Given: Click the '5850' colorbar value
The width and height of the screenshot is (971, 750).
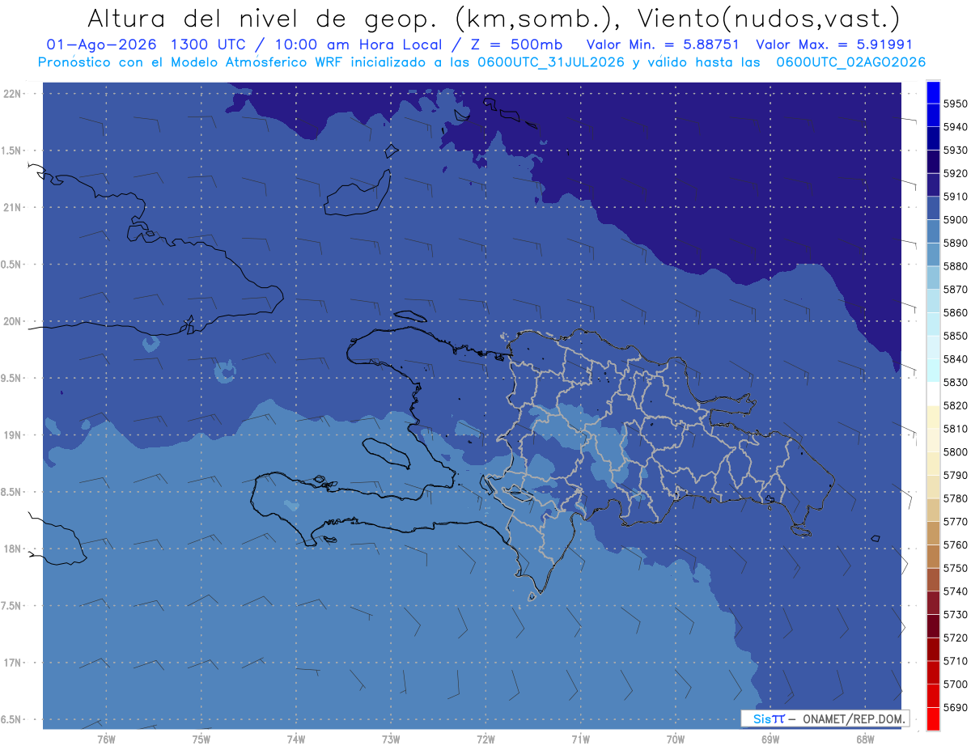Looking at the screenshot, I should 956,336.
